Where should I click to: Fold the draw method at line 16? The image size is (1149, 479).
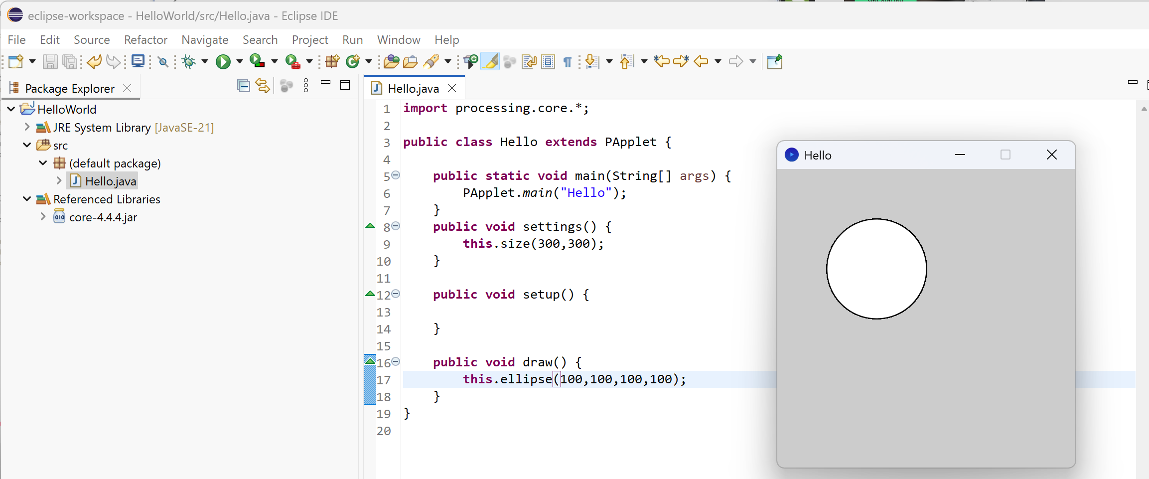[x=396, y=361]
